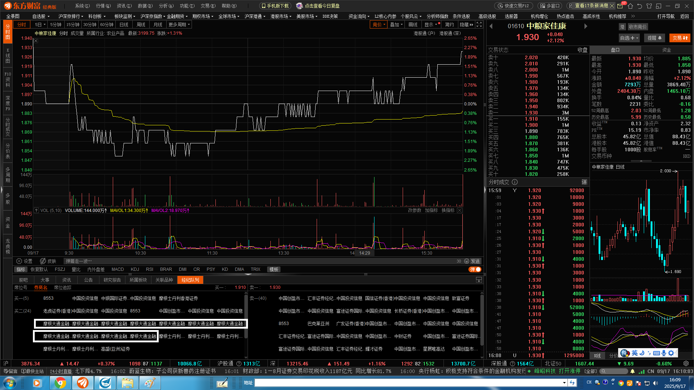The image size is (694, 390).
Task: Open 快速交易F12 quick trade
Action: [513, 6]
